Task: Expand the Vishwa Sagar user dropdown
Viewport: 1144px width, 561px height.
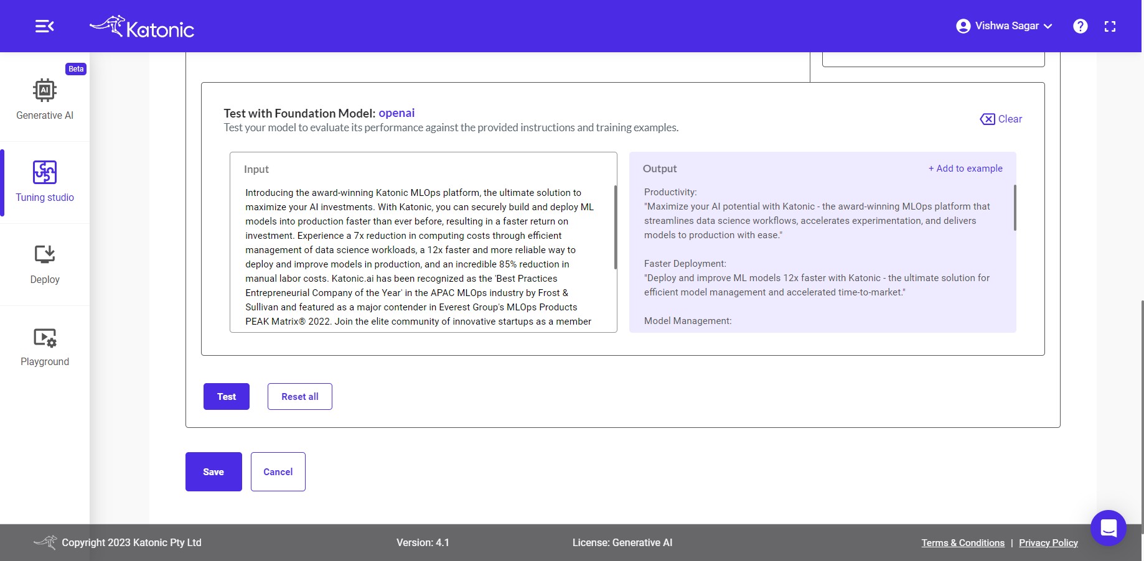Action: (1004, 26)
